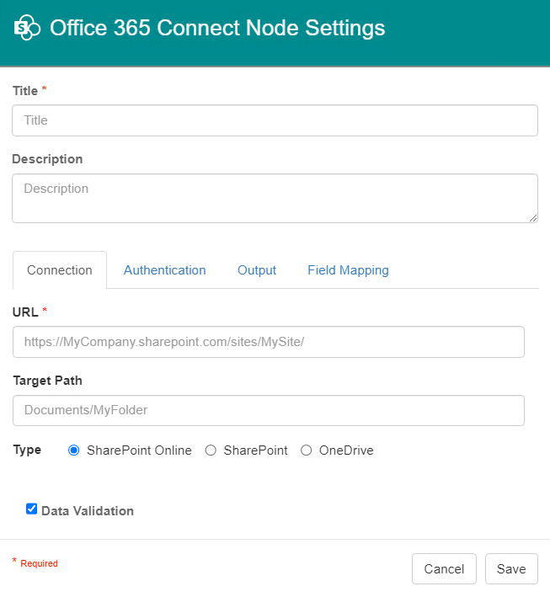The width and height of the screenshot is (550, 597).
Task: Choose the plain SharePoint type radio button
Action: (211, 450)
